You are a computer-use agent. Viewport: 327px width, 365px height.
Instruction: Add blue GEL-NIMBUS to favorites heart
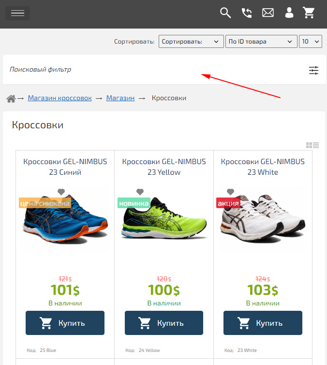click(x=61, y=192)
